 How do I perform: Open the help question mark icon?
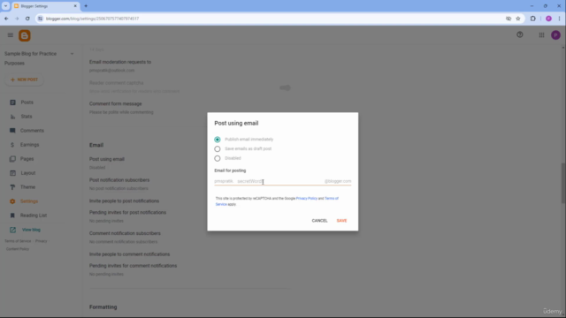click(x=520, y=34)
